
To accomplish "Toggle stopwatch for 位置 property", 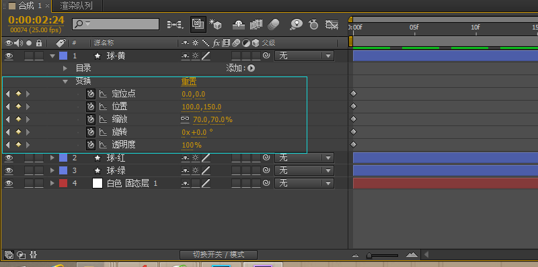I will [x=91, y=107].
